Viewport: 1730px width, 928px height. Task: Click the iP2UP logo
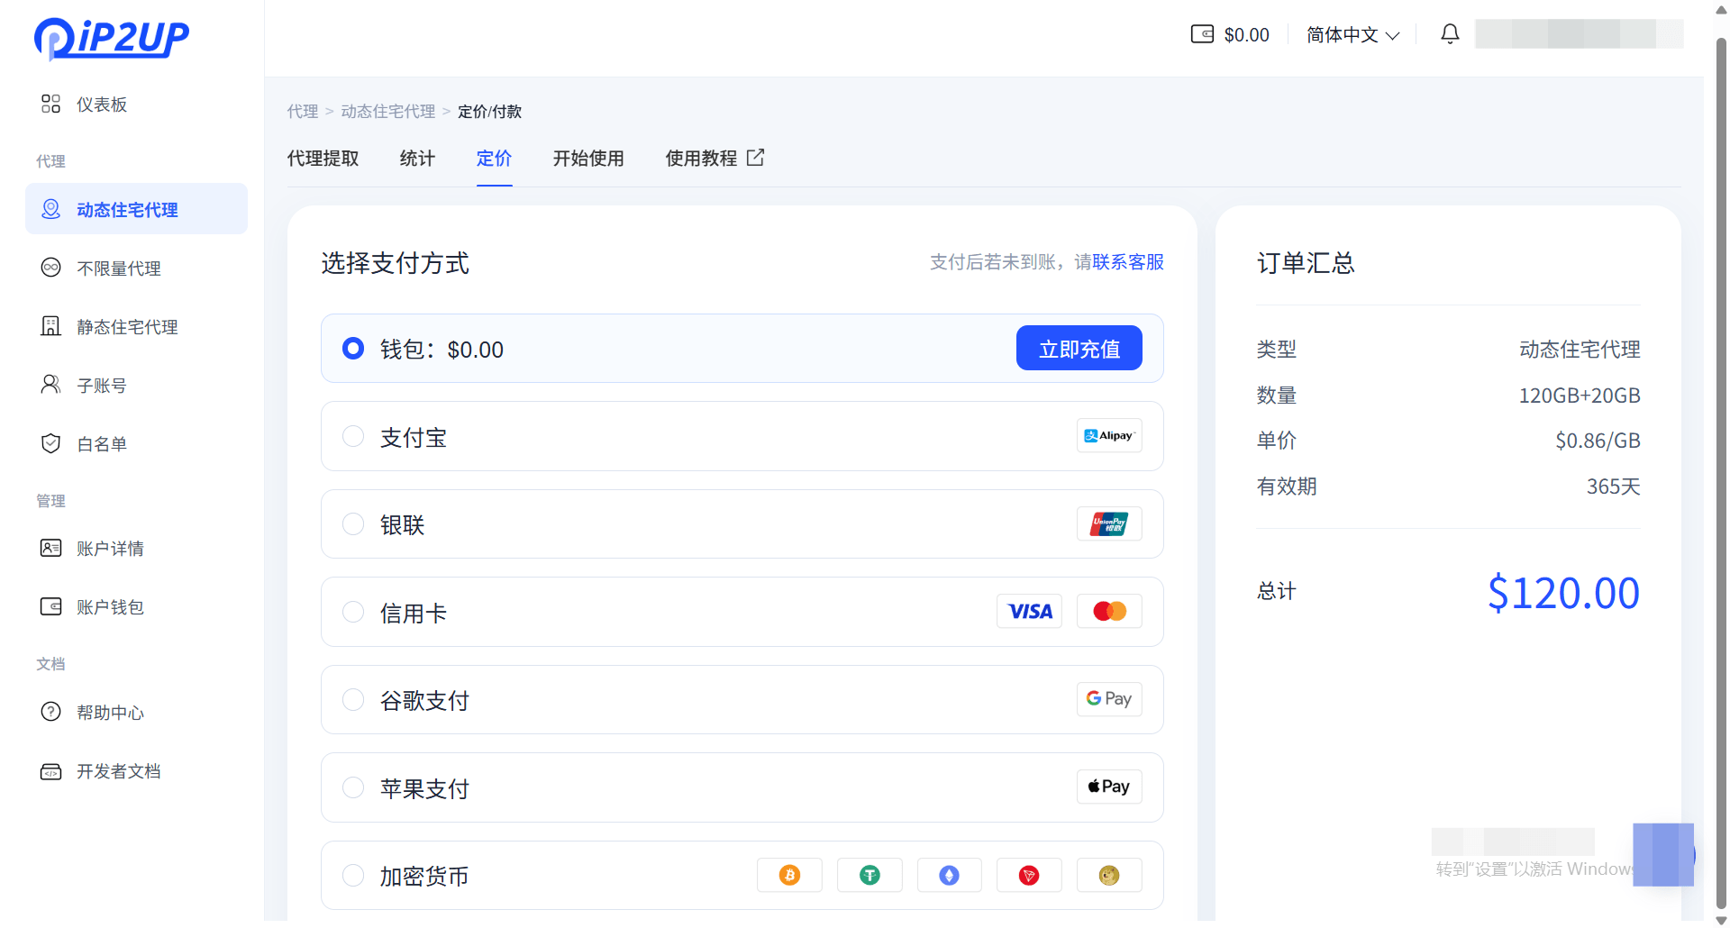(x=112, y=38)
